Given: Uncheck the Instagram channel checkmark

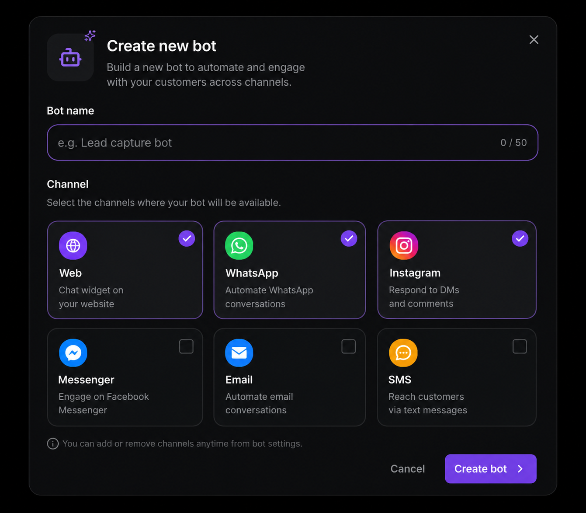Looking at the screenshot, I should (520, 238).
